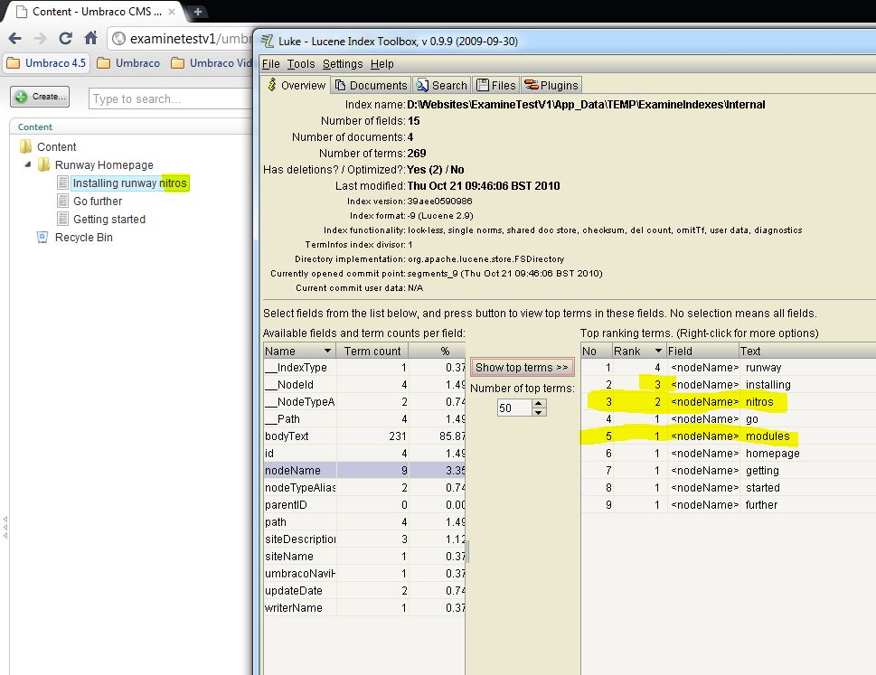Select the nodeTypeAlias field row
This screenshot has width=876, height=675.
point(364,487)
